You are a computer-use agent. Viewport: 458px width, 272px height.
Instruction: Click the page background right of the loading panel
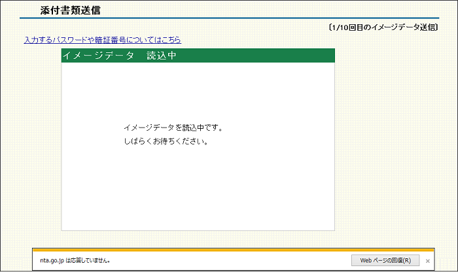[x=393, y=144]
